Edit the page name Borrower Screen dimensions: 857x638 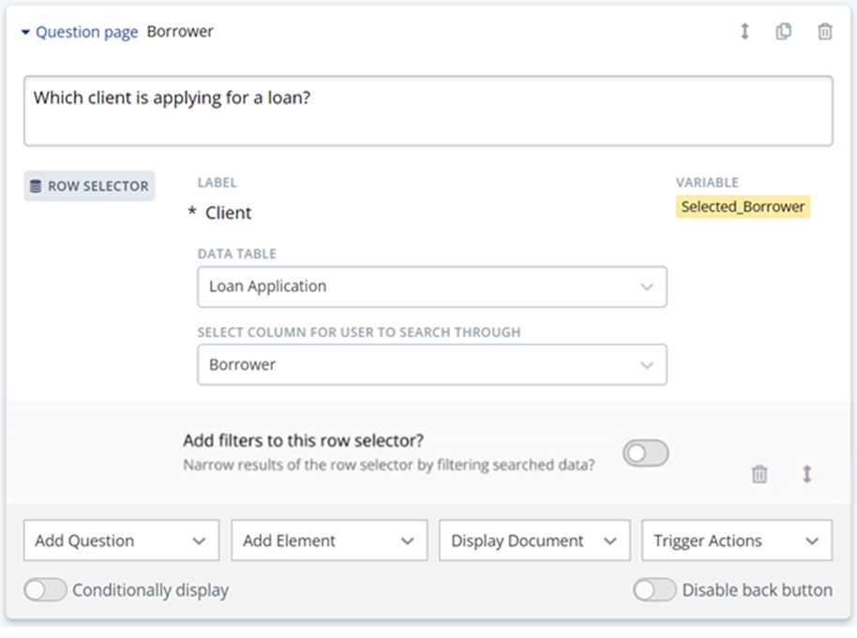tap(180, 32)
